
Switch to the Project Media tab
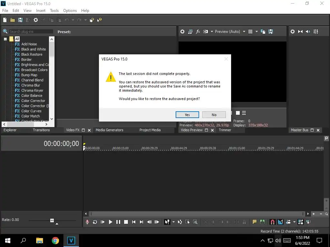(x=150, y=130)
